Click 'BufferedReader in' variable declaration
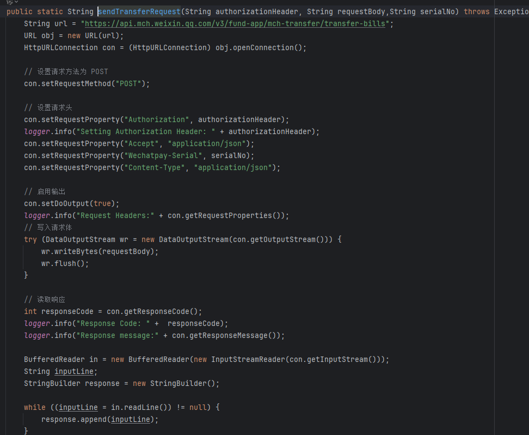This screenshot has height=435, width=529. tap(61, 360)
